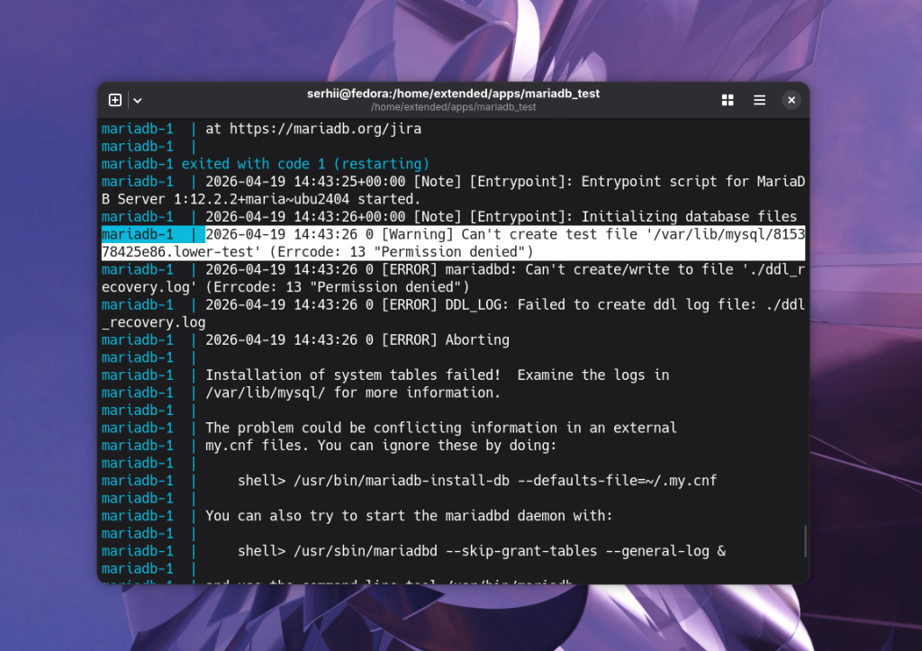
Task: Click the terminal scrollbar thumb
Action: pos(805,541)
